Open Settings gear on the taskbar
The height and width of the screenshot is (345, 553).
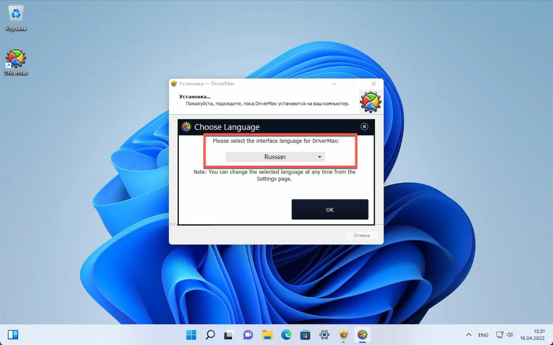pos(324,335)
